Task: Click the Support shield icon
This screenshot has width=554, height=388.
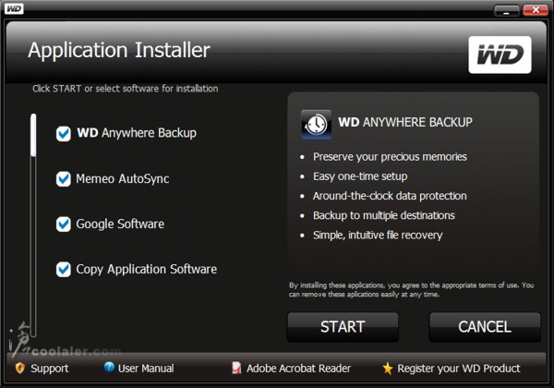Action: [20, 369]
